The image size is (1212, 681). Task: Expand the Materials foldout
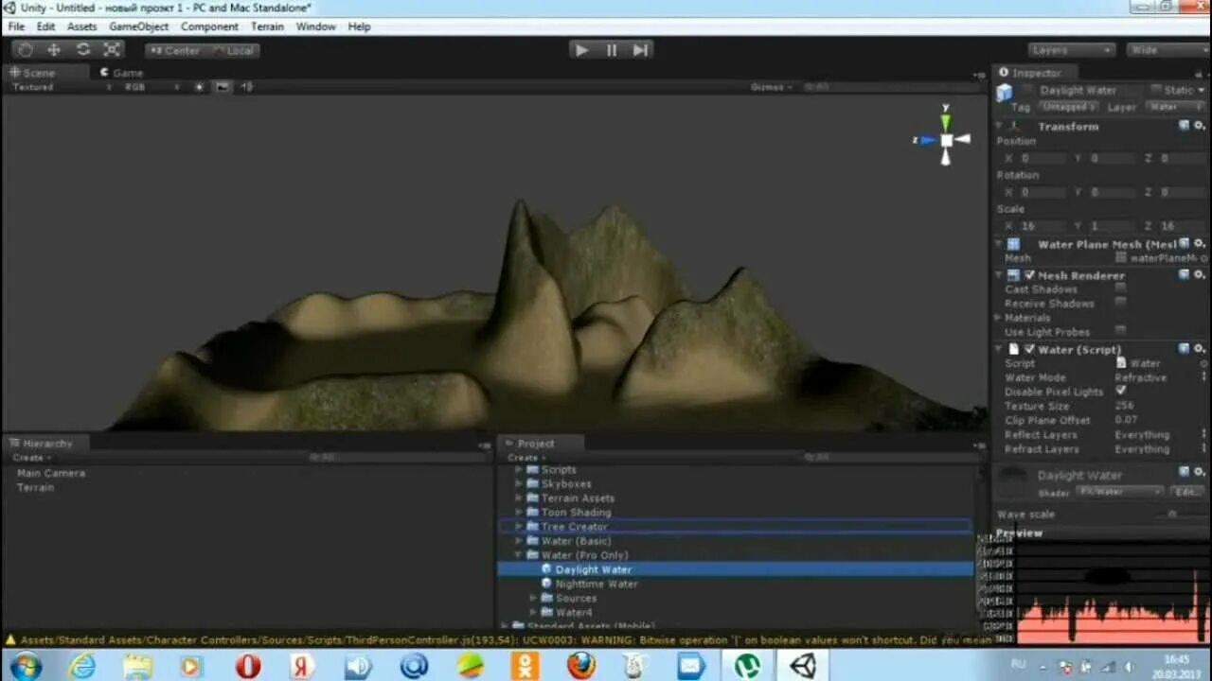pos(999,318)
